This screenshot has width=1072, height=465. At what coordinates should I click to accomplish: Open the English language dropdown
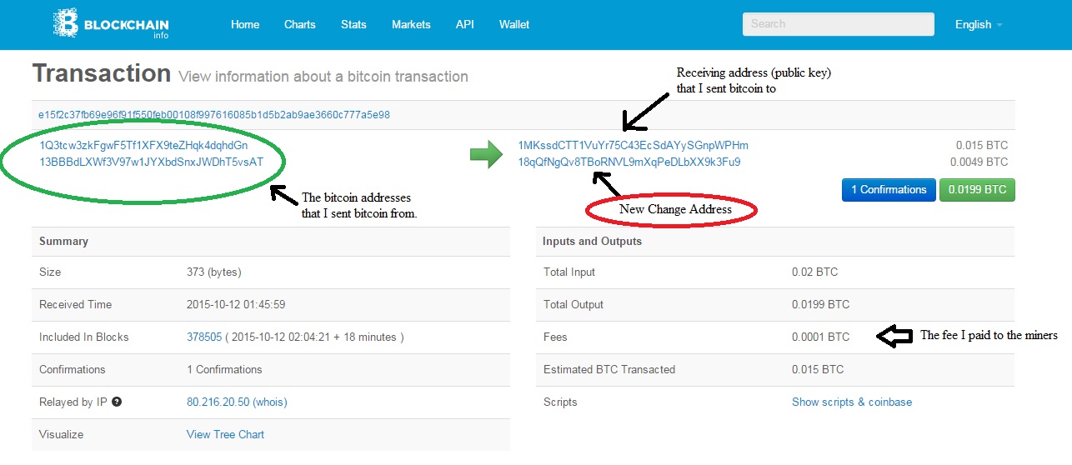pyautogui.click(x=978, y=24)
